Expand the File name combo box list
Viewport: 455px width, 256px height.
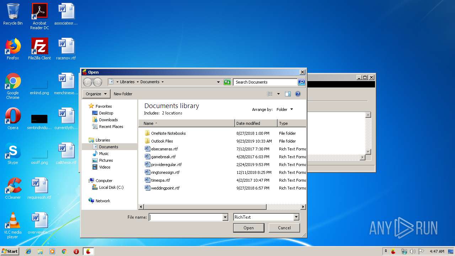(x=225, y=217)
